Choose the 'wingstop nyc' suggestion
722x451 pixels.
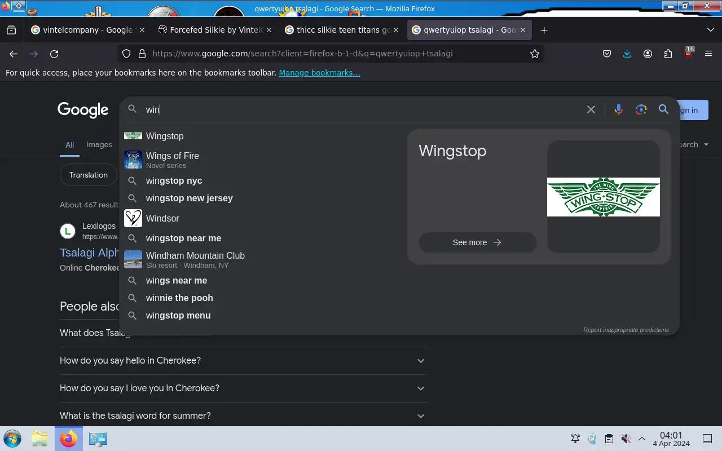[x=262, y=181]
